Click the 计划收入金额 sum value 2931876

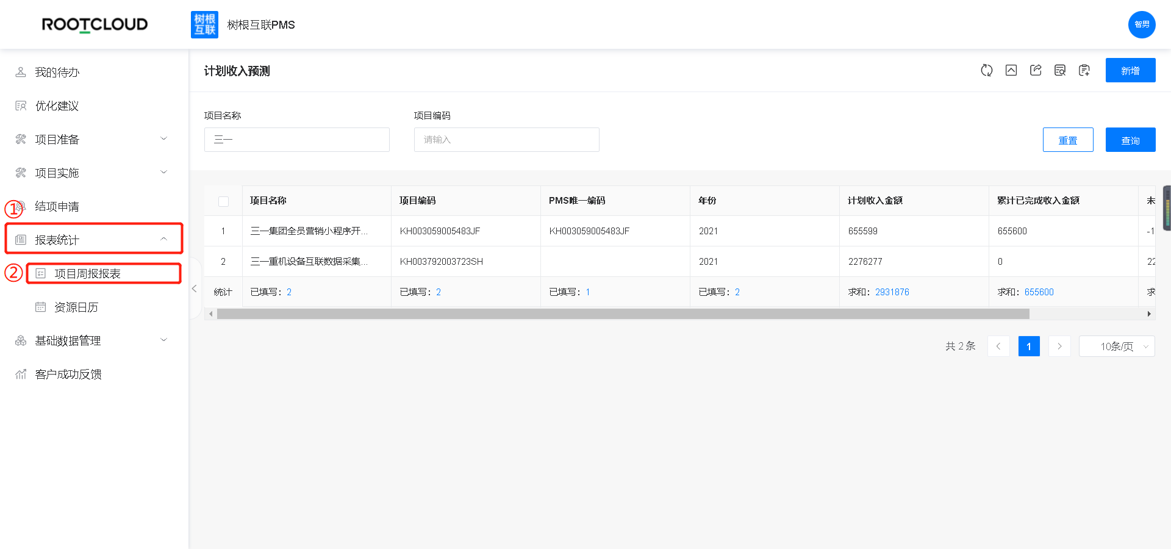(x=892, y=292)
